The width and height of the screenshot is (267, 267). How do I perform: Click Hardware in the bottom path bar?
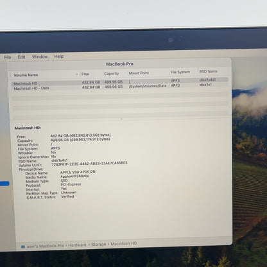pos(77,245)
